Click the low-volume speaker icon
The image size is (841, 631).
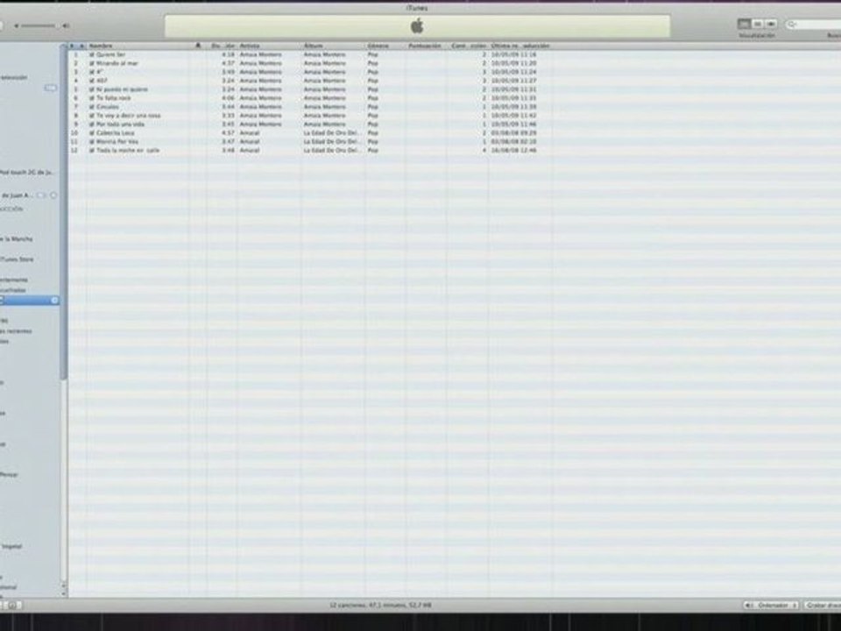(16, 25)
